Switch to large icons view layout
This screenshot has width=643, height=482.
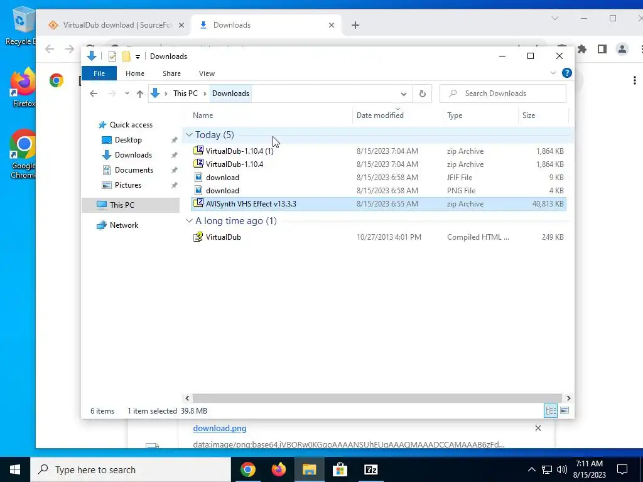pyautogui.click(x=565, y=410)
